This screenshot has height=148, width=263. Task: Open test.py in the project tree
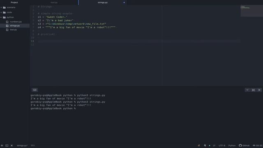pos(13,30)
